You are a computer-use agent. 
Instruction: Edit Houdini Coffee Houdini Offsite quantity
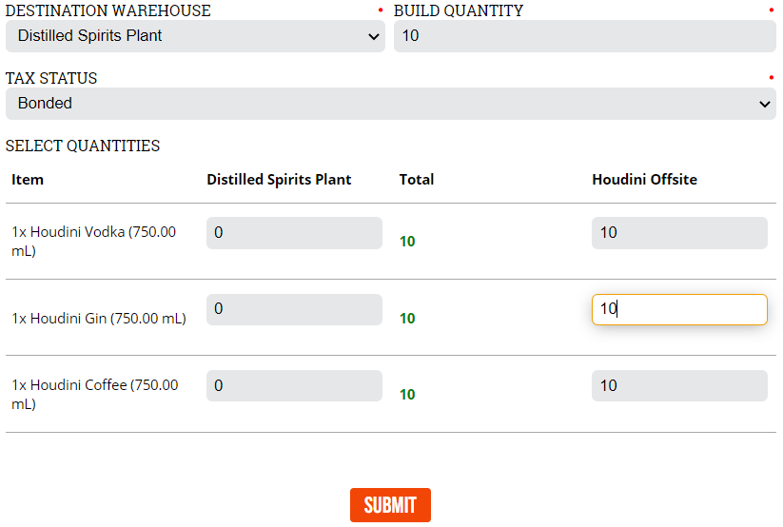[679, 385]
